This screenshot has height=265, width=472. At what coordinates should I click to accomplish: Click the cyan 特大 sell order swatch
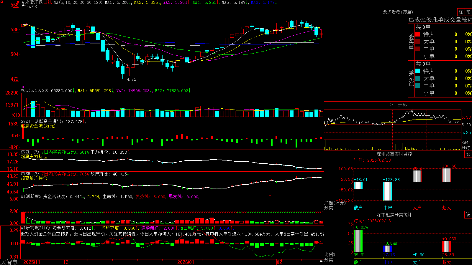tap(418, 71)
